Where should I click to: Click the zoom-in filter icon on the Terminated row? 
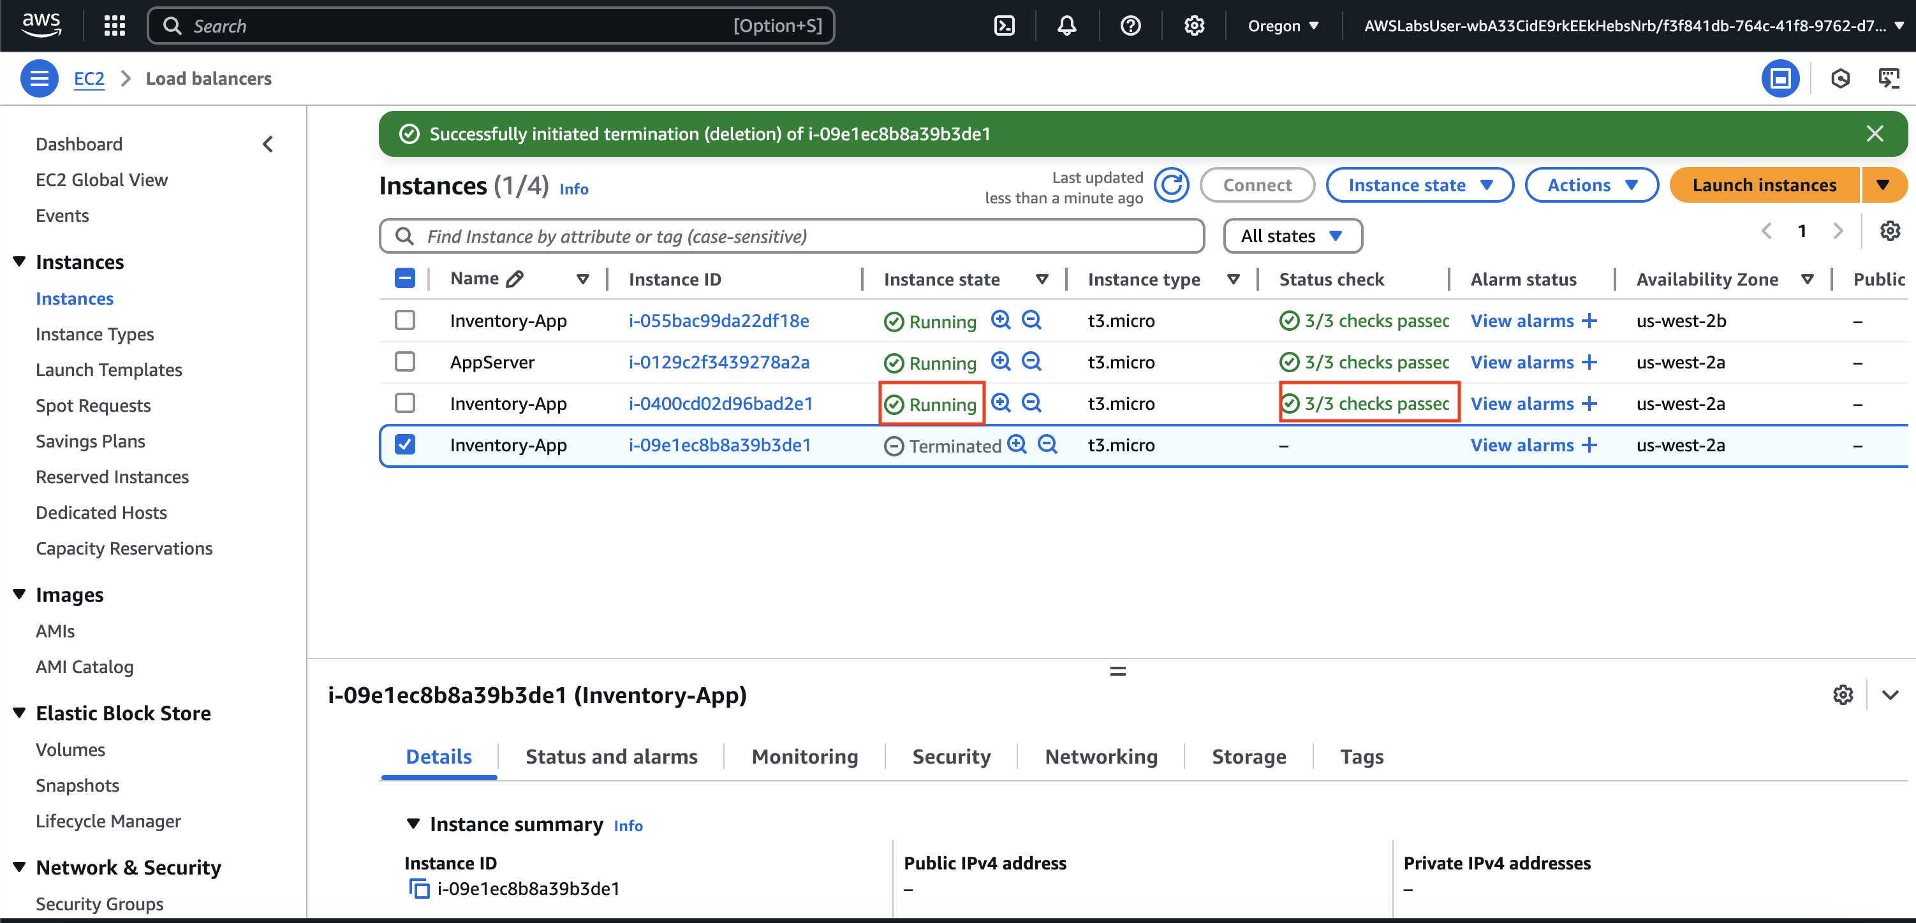click(x=1017, y=444)
